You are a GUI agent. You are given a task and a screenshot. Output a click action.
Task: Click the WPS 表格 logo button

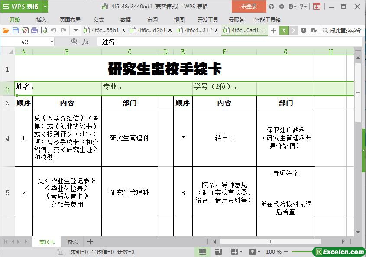click(21, 7)
